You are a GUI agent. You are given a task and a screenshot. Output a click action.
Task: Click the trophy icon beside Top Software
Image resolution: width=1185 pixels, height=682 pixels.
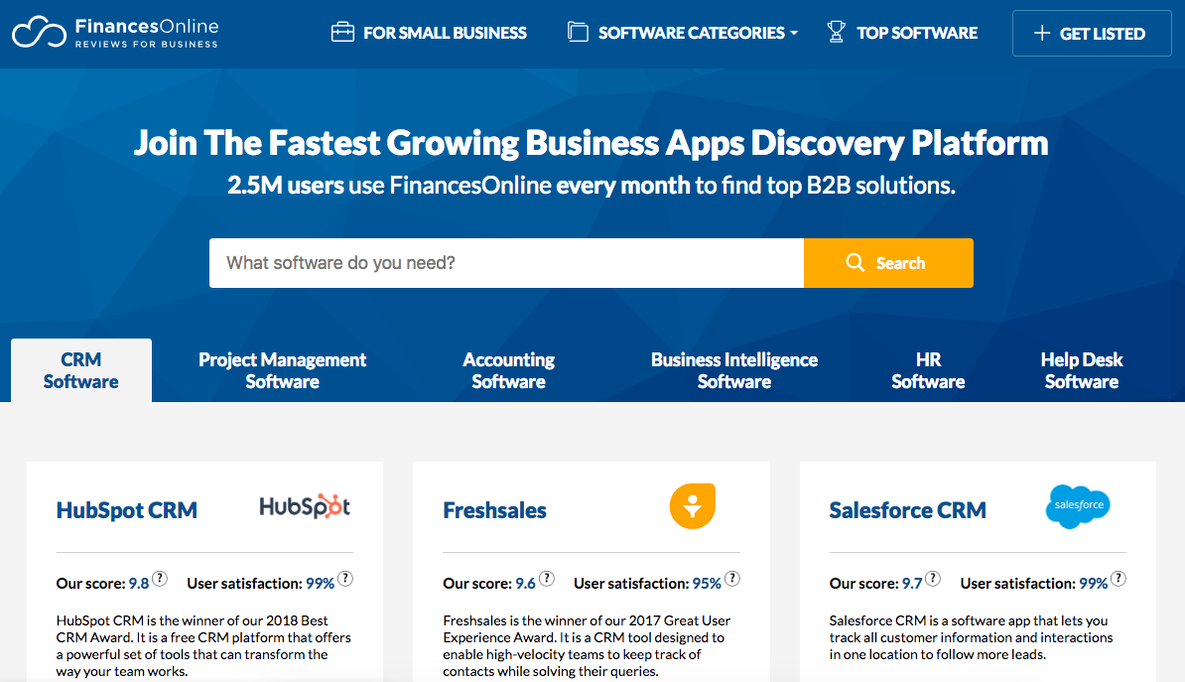[836, 32]
